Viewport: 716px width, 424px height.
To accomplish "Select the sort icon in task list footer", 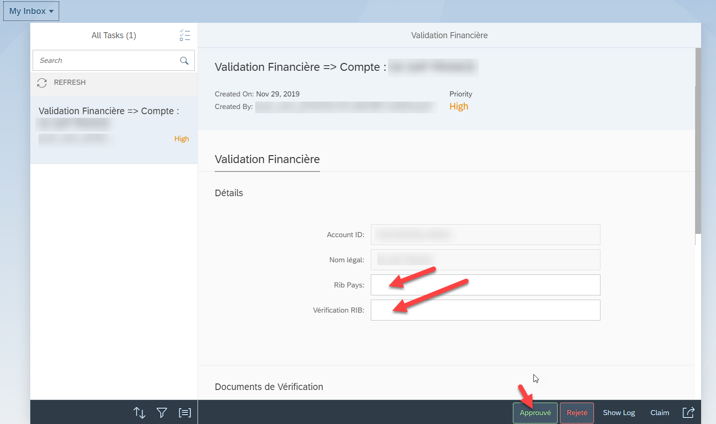I will (139, 412).
